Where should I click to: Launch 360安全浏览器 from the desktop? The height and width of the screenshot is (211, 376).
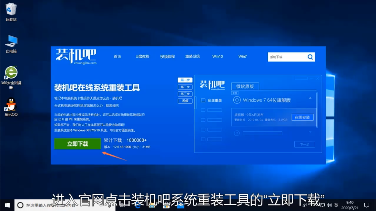[x=11, y=78]
